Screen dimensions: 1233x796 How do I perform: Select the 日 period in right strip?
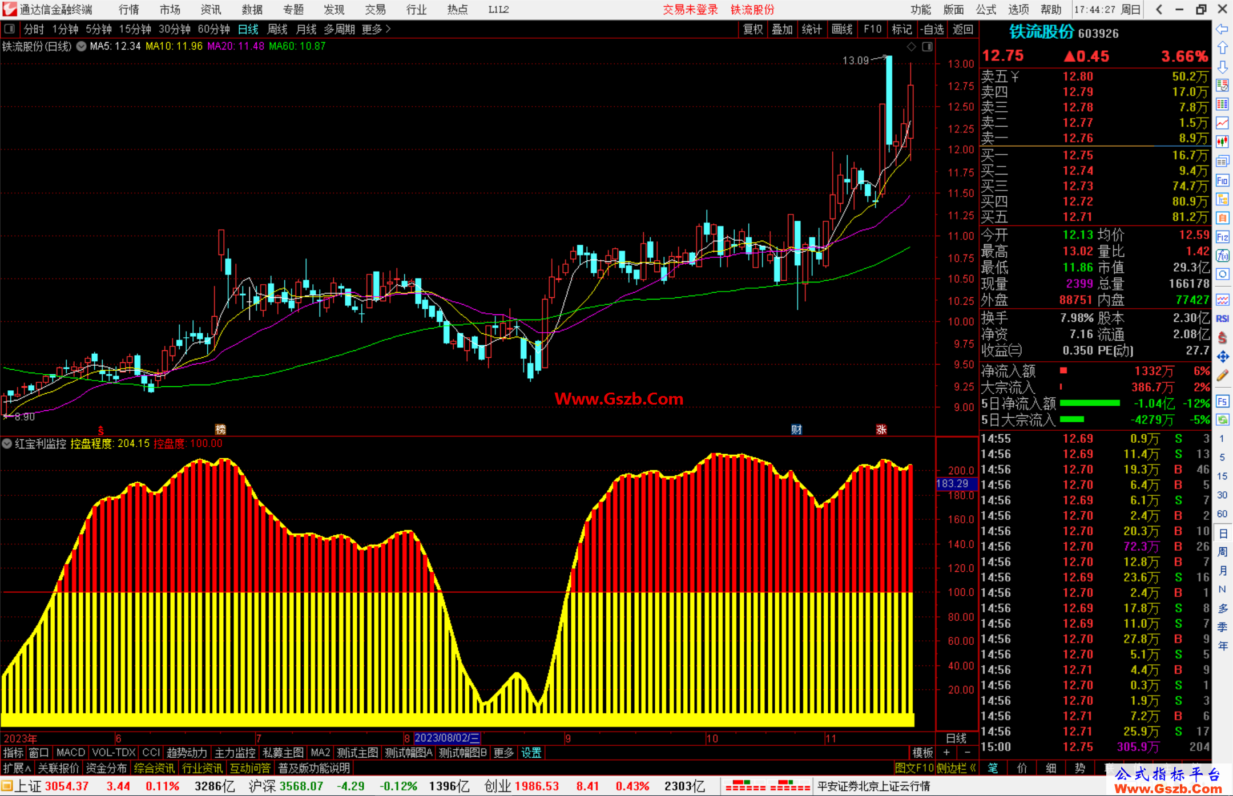[x=1222, y=534]
